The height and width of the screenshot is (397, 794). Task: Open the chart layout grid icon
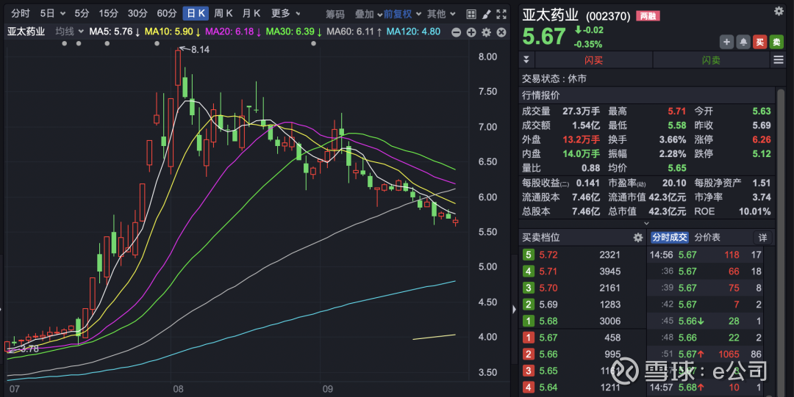click(471, 14)
